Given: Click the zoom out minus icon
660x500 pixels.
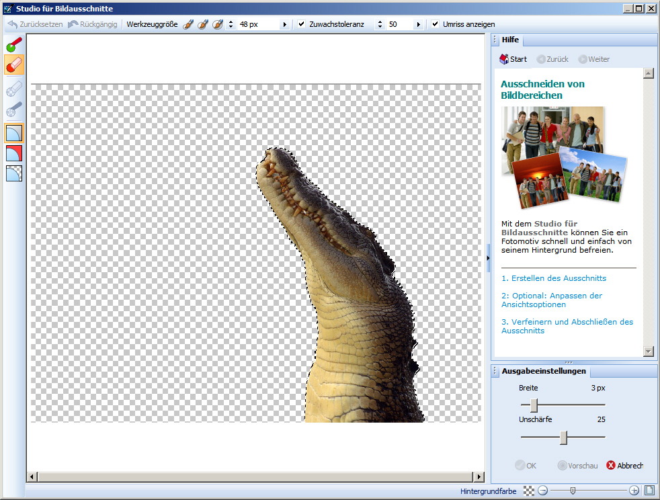Looking at the screenshot, I should point(542,491).
